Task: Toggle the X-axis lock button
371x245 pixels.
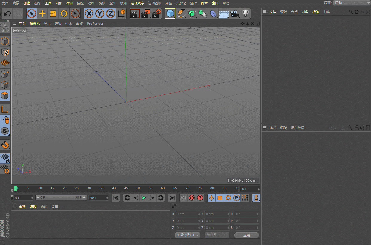Action: tap(89, 13)
